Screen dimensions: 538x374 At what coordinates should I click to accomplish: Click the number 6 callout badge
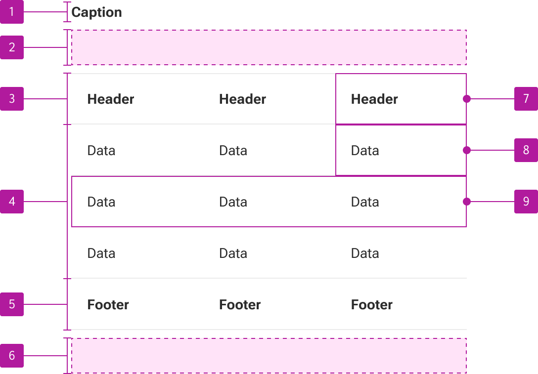click(12, 356)
